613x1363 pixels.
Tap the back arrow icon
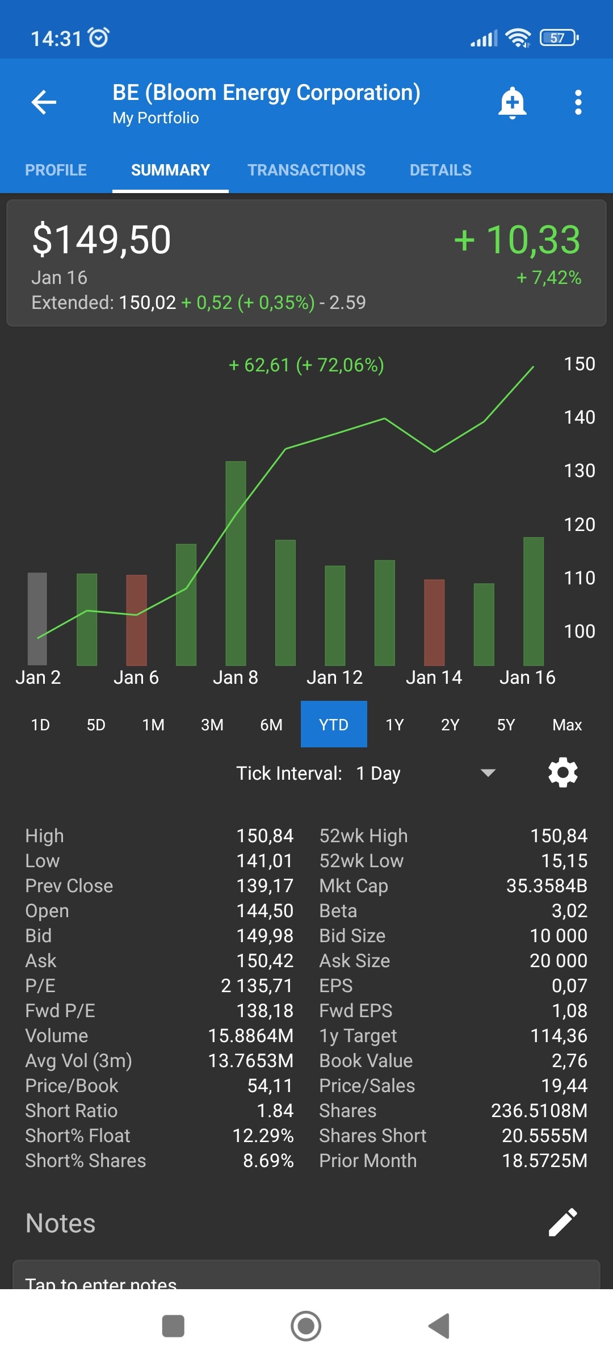pos(44,102)
